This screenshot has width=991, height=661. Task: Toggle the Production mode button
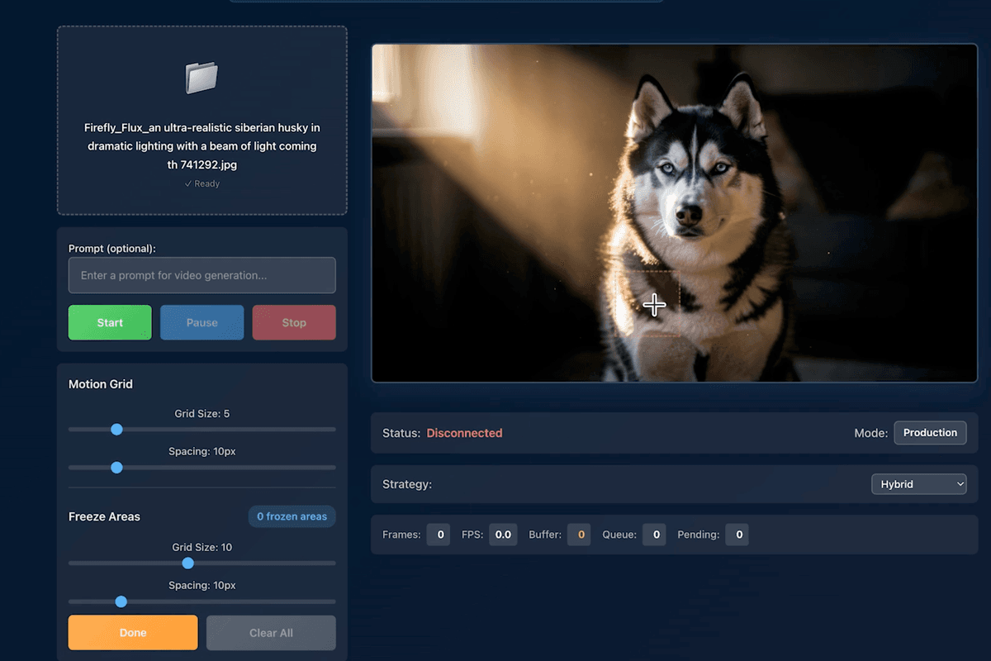tap(930, 433)
